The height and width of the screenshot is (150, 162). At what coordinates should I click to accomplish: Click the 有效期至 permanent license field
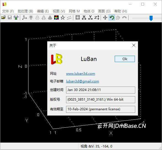[x=101, y=109]
